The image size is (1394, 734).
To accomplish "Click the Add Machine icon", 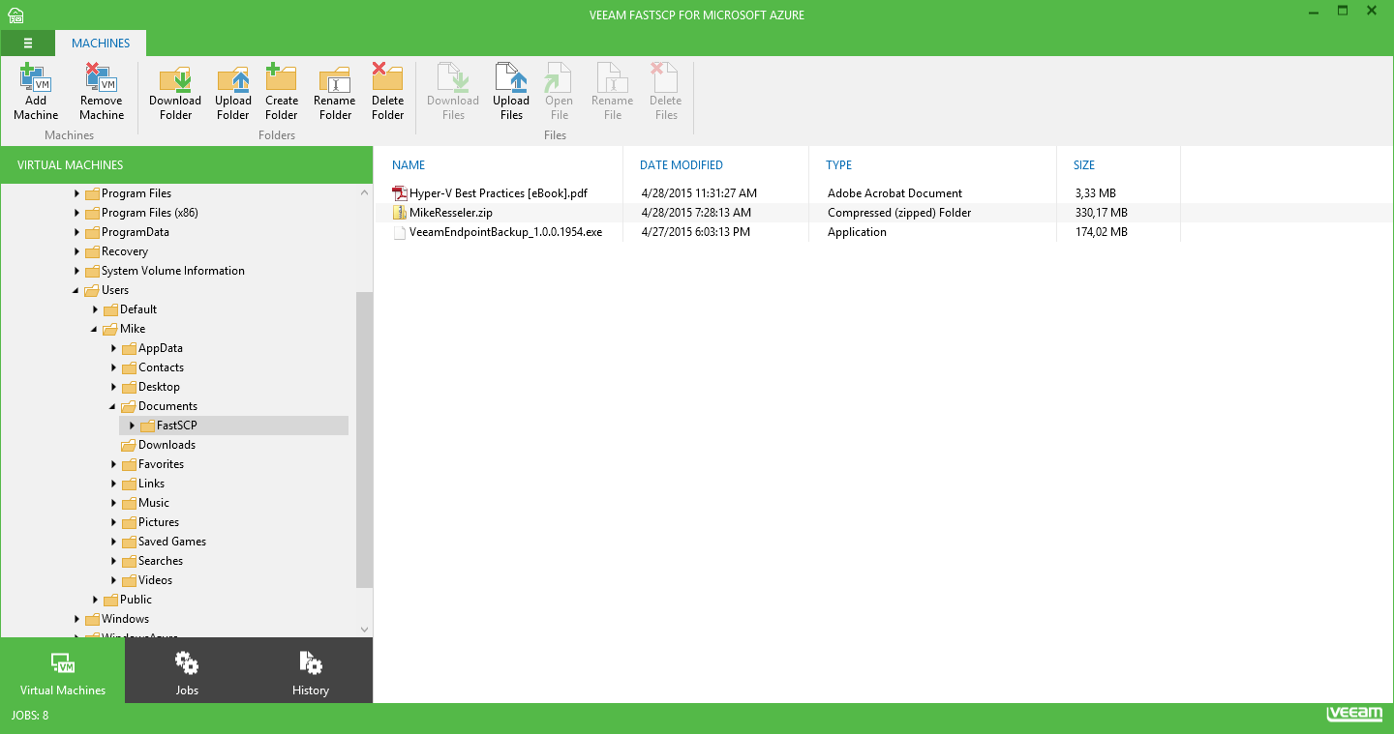I will (x=36, y=79).
